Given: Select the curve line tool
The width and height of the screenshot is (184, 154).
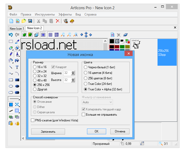Looking at the screenshot, I should pos(11,74).
